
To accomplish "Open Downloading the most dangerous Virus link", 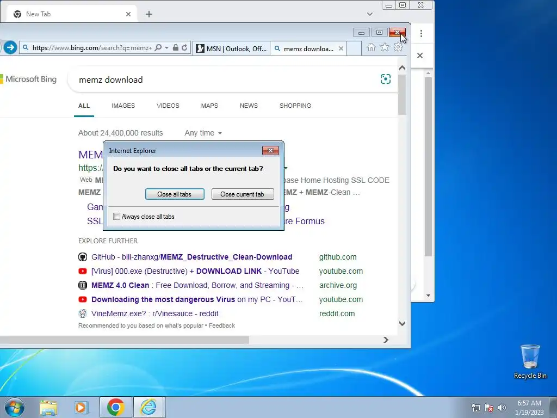I will pos(197,300).
